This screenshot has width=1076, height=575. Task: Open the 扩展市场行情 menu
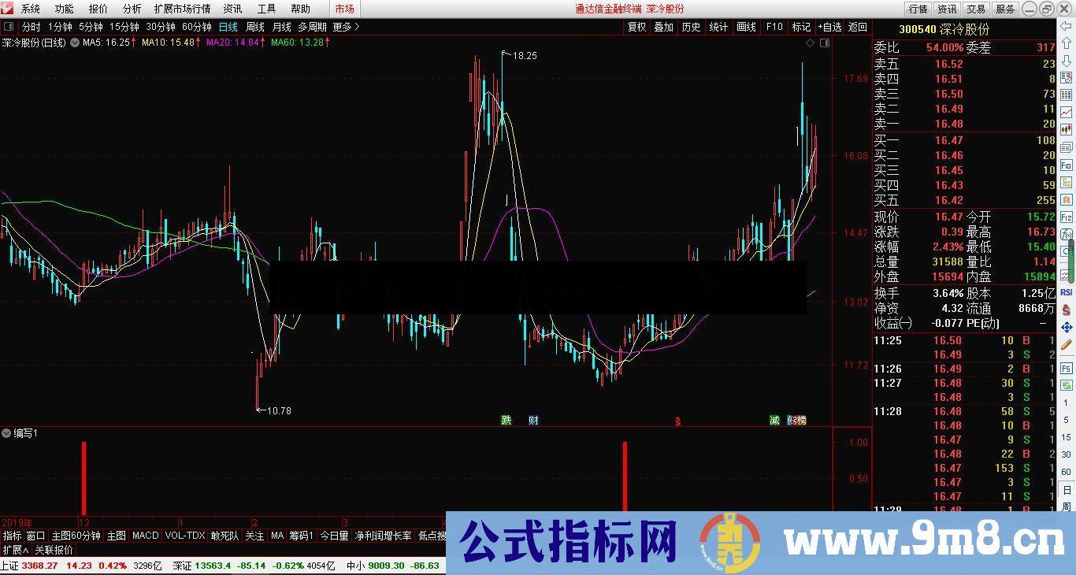point(182,9)
